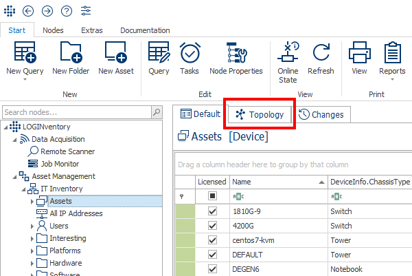Switch to the Topology view tab
The image size is (412, 276).
(x=260, y=114)
